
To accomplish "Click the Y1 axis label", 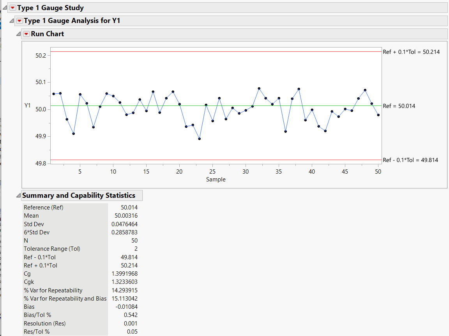I will (27, 106).
